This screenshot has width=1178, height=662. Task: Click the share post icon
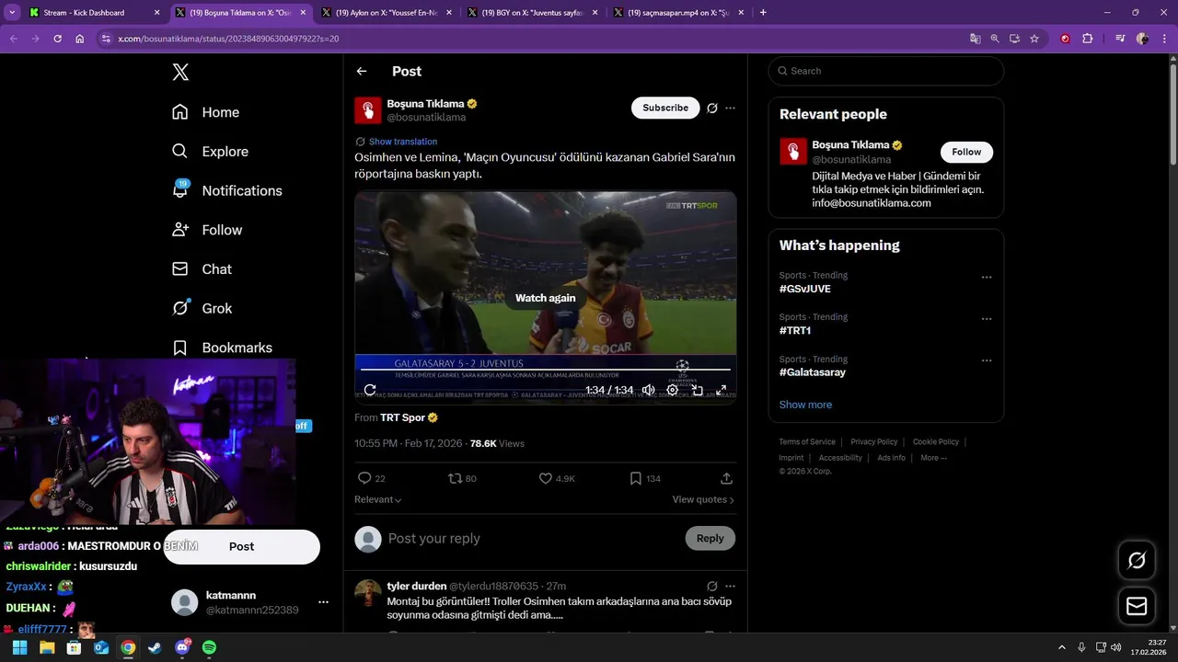[x=726, y=478]
